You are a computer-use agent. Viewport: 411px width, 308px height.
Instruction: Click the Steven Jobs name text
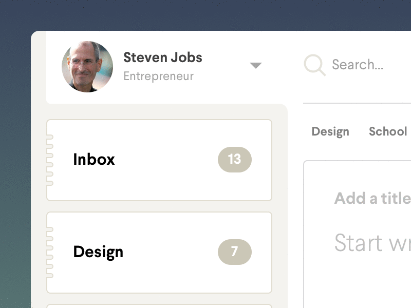click(x=163, y=57)
